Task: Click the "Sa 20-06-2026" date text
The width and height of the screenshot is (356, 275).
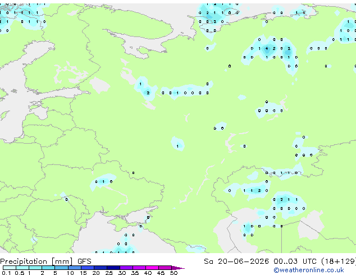Action: pos(236,261)
